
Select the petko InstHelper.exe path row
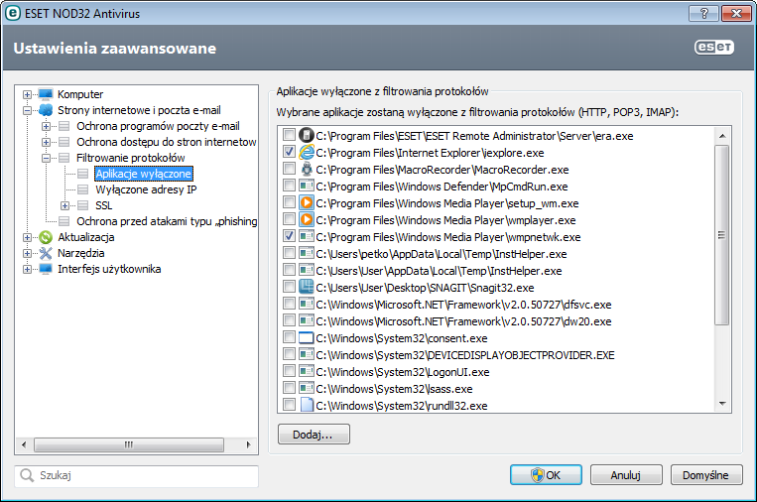tap(442, 253)
